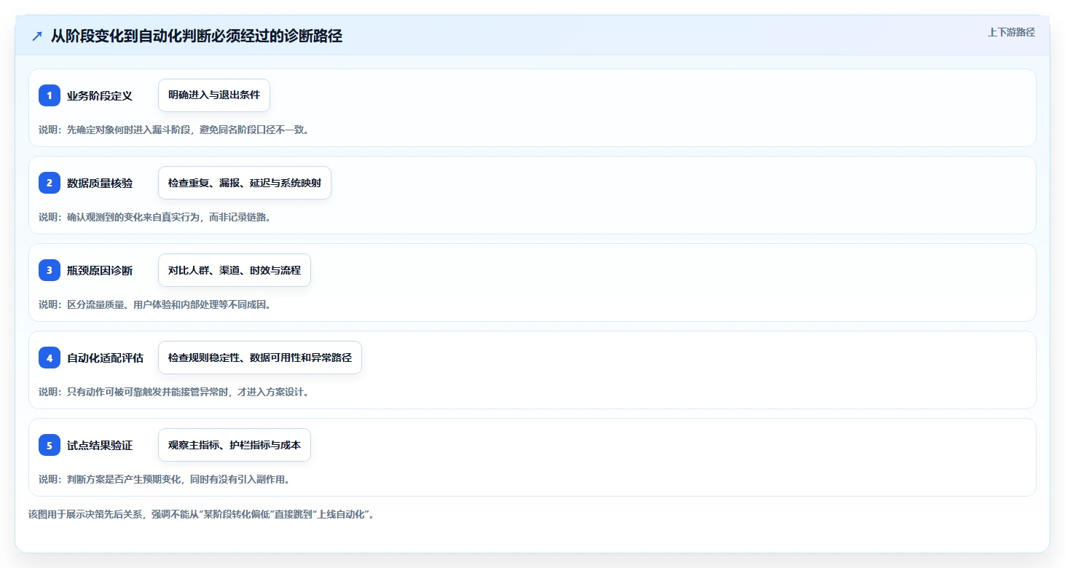Click the step 2 number badge
This screenshot has width=1065, height=568.
[x=50, y=183]
